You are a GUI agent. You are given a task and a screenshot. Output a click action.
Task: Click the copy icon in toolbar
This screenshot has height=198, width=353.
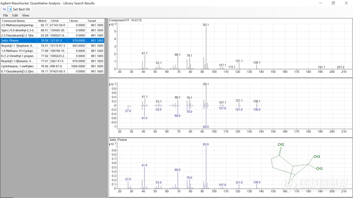coord(4,9)
